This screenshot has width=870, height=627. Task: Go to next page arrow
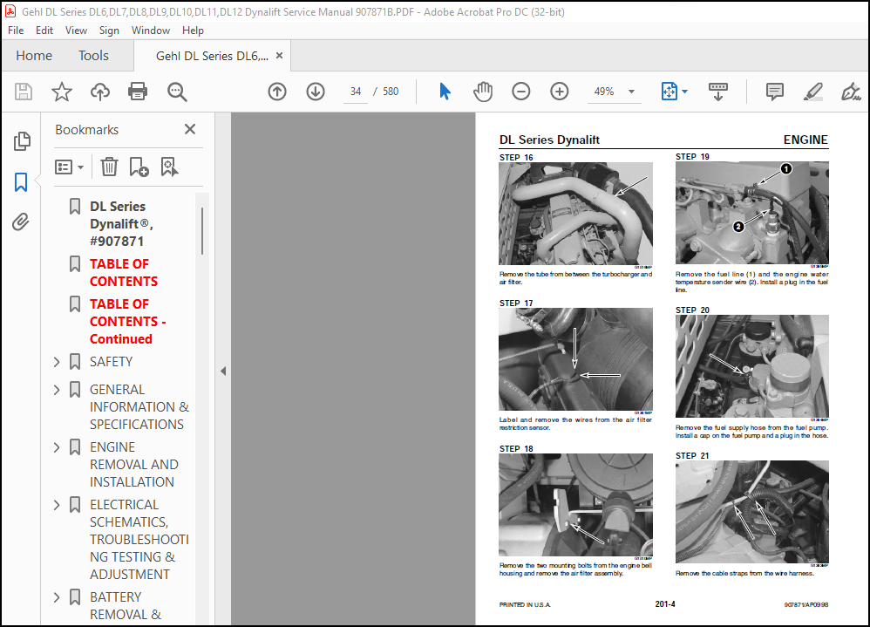point(316,91)
